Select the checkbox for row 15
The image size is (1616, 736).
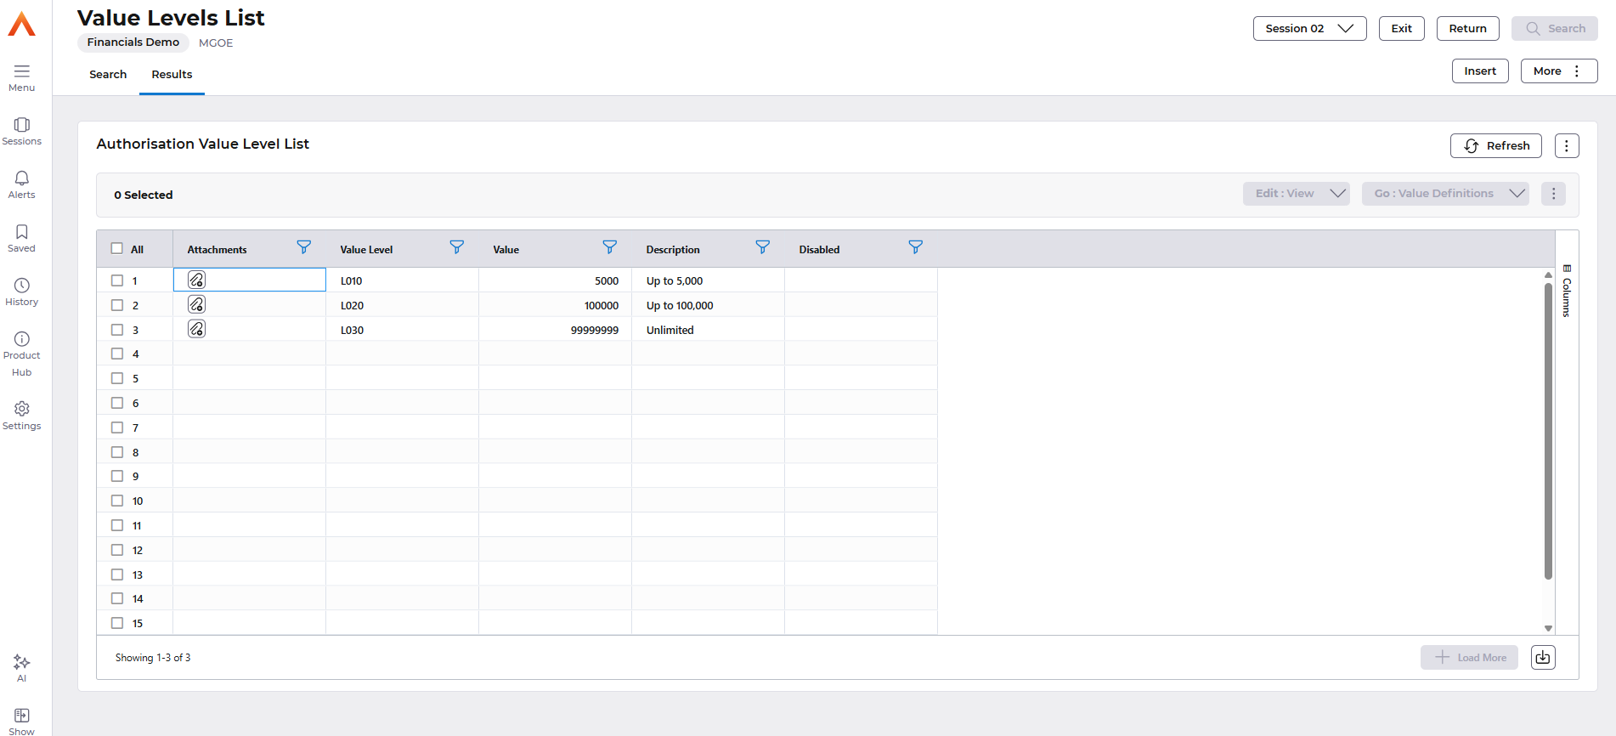click(x=117, y=623)
